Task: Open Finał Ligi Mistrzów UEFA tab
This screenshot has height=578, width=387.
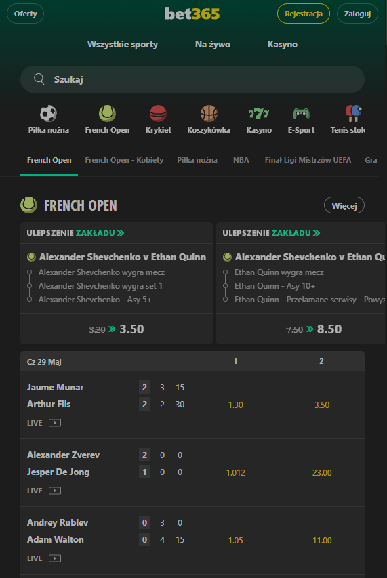Action: tap(308, 160)
